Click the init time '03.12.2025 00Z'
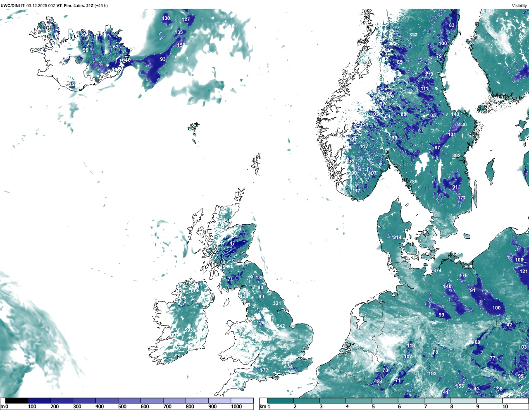This screenshot has height=410, width=529. pyautogui.click(x=41, y=6)
